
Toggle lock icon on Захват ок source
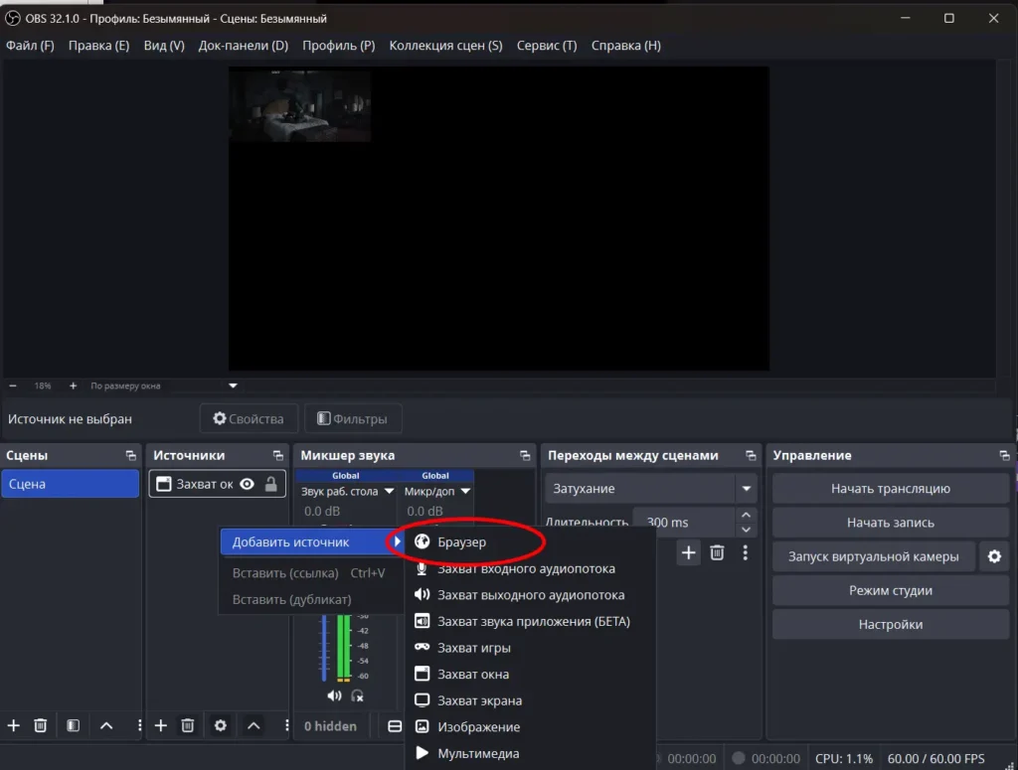click(x=270, y=484)
